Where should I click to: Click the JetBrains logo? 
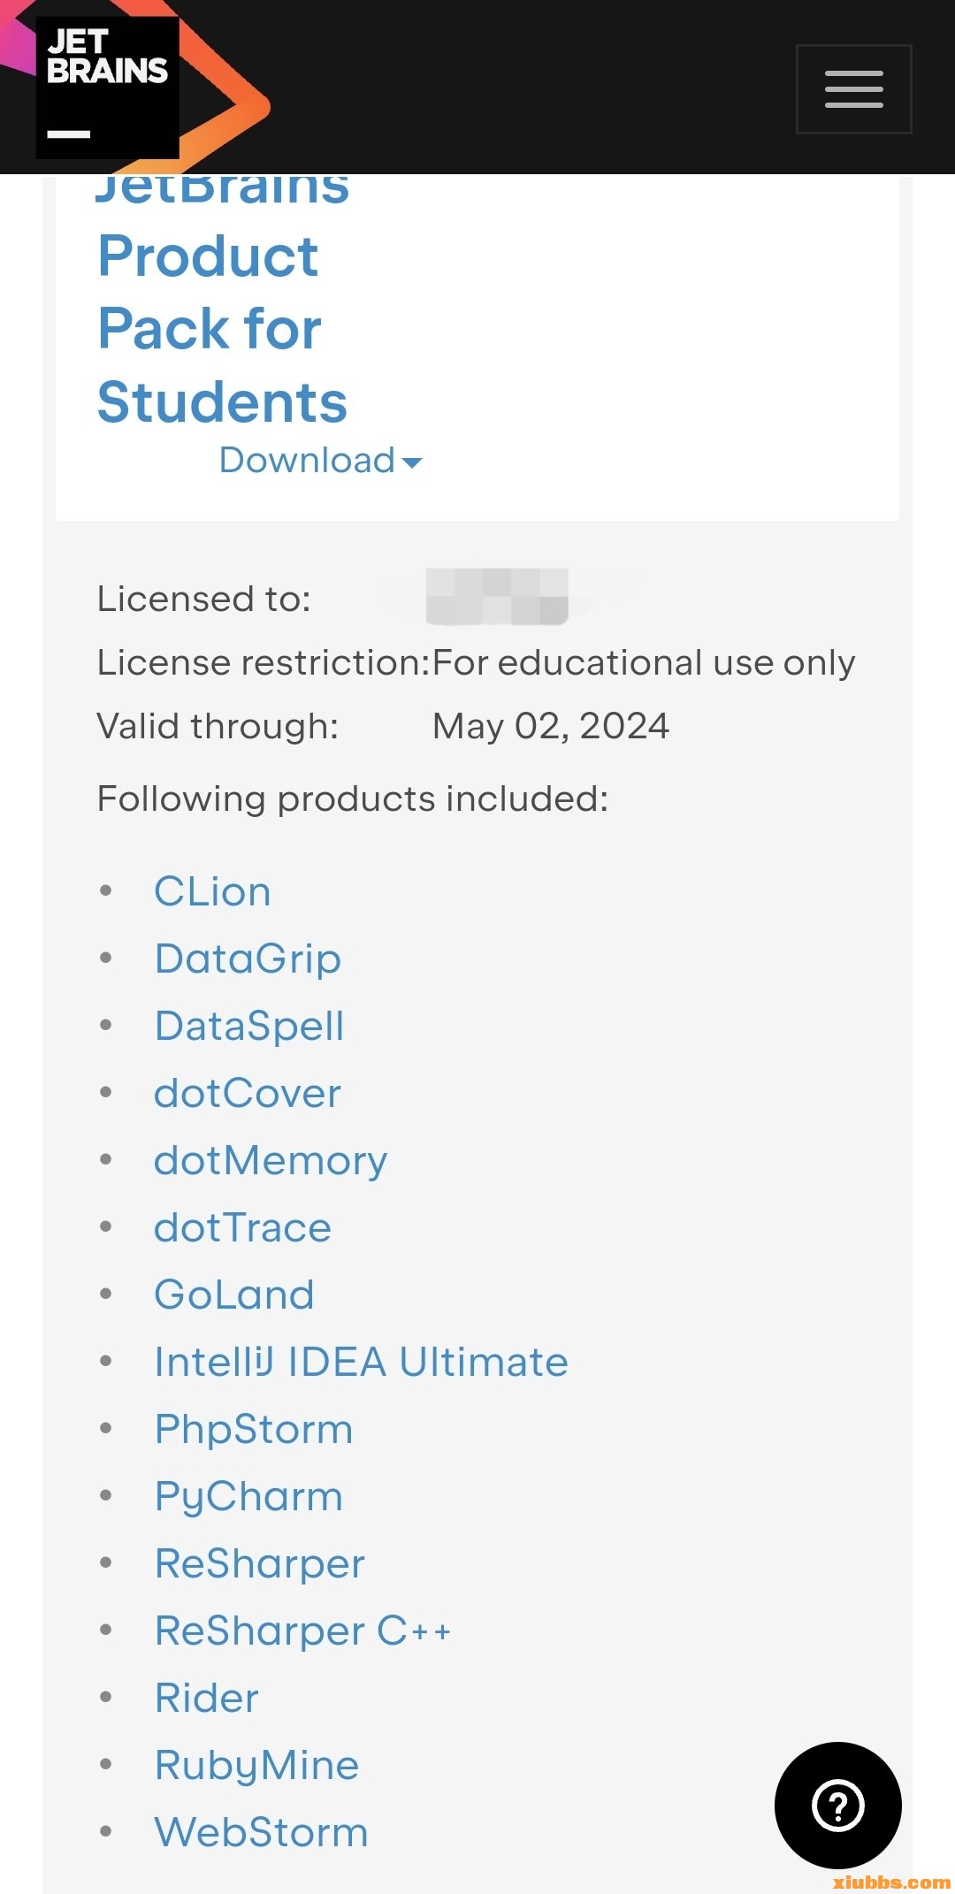108,88
